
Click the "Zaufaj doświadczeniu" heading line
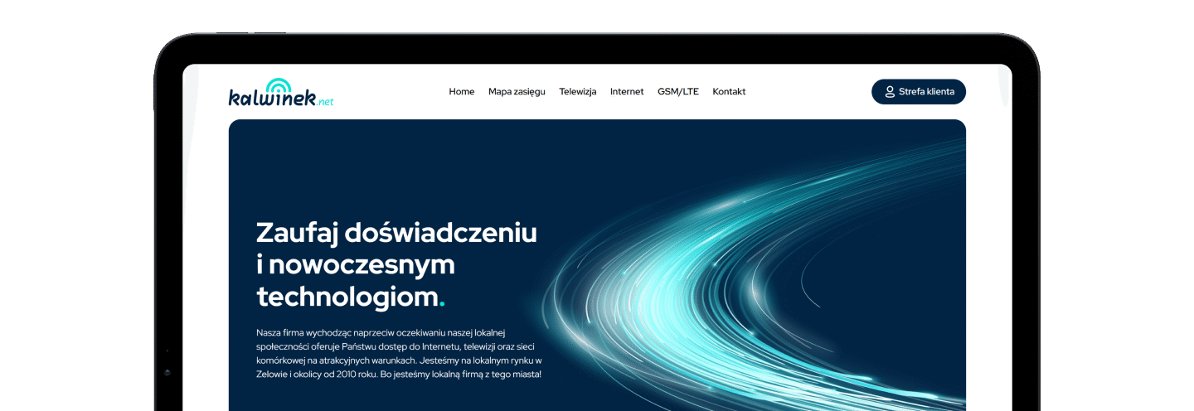pos(396,232)
